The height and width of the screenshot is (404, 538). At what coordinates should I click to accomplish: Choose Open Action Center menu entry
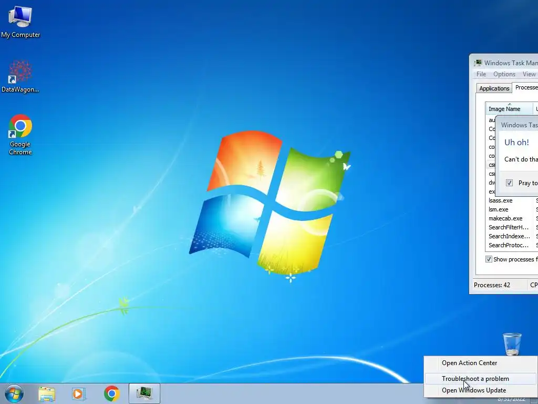click(x=480, y=363)
